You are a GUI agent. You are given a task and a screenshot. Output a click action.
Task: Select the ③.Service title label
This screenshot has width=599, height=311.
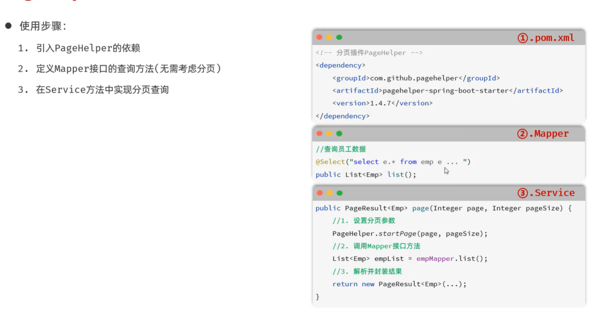[x=545, y=193]
